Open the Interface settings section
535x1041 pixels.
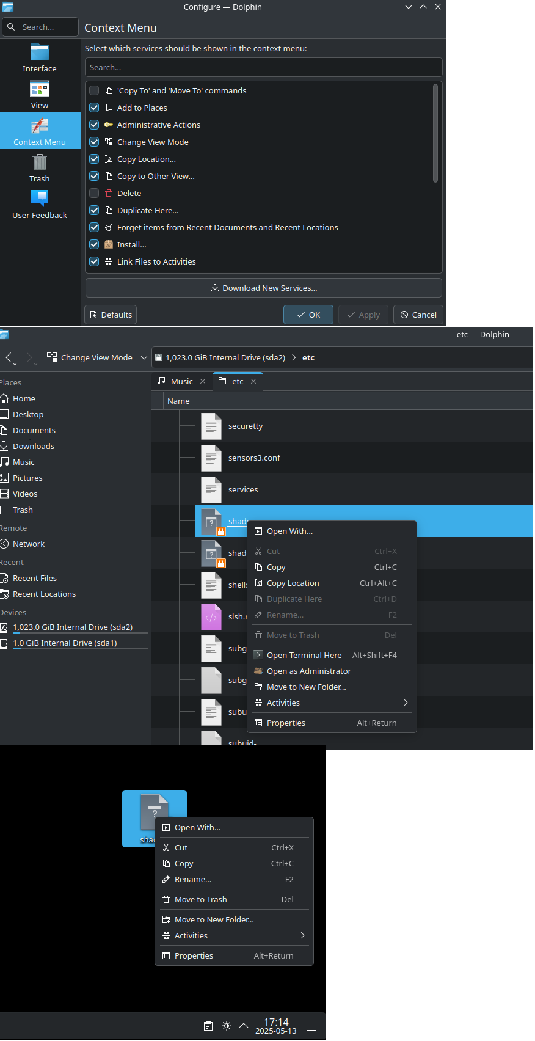click(40, 58)
